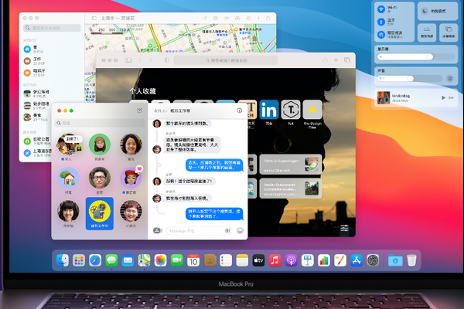Open the Downloads folder in Dock
Viewport: 464px width, 309px height.
pos(395,260)
